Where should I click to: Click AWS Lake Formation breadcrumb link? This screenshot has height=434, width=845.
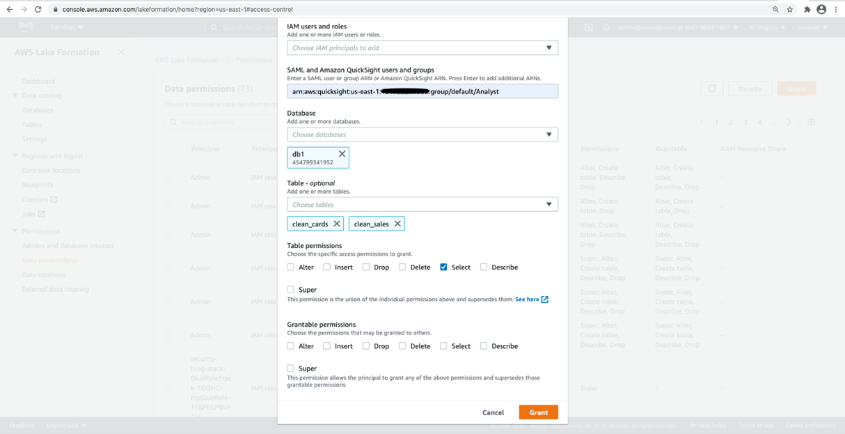(x=187, y=60)
